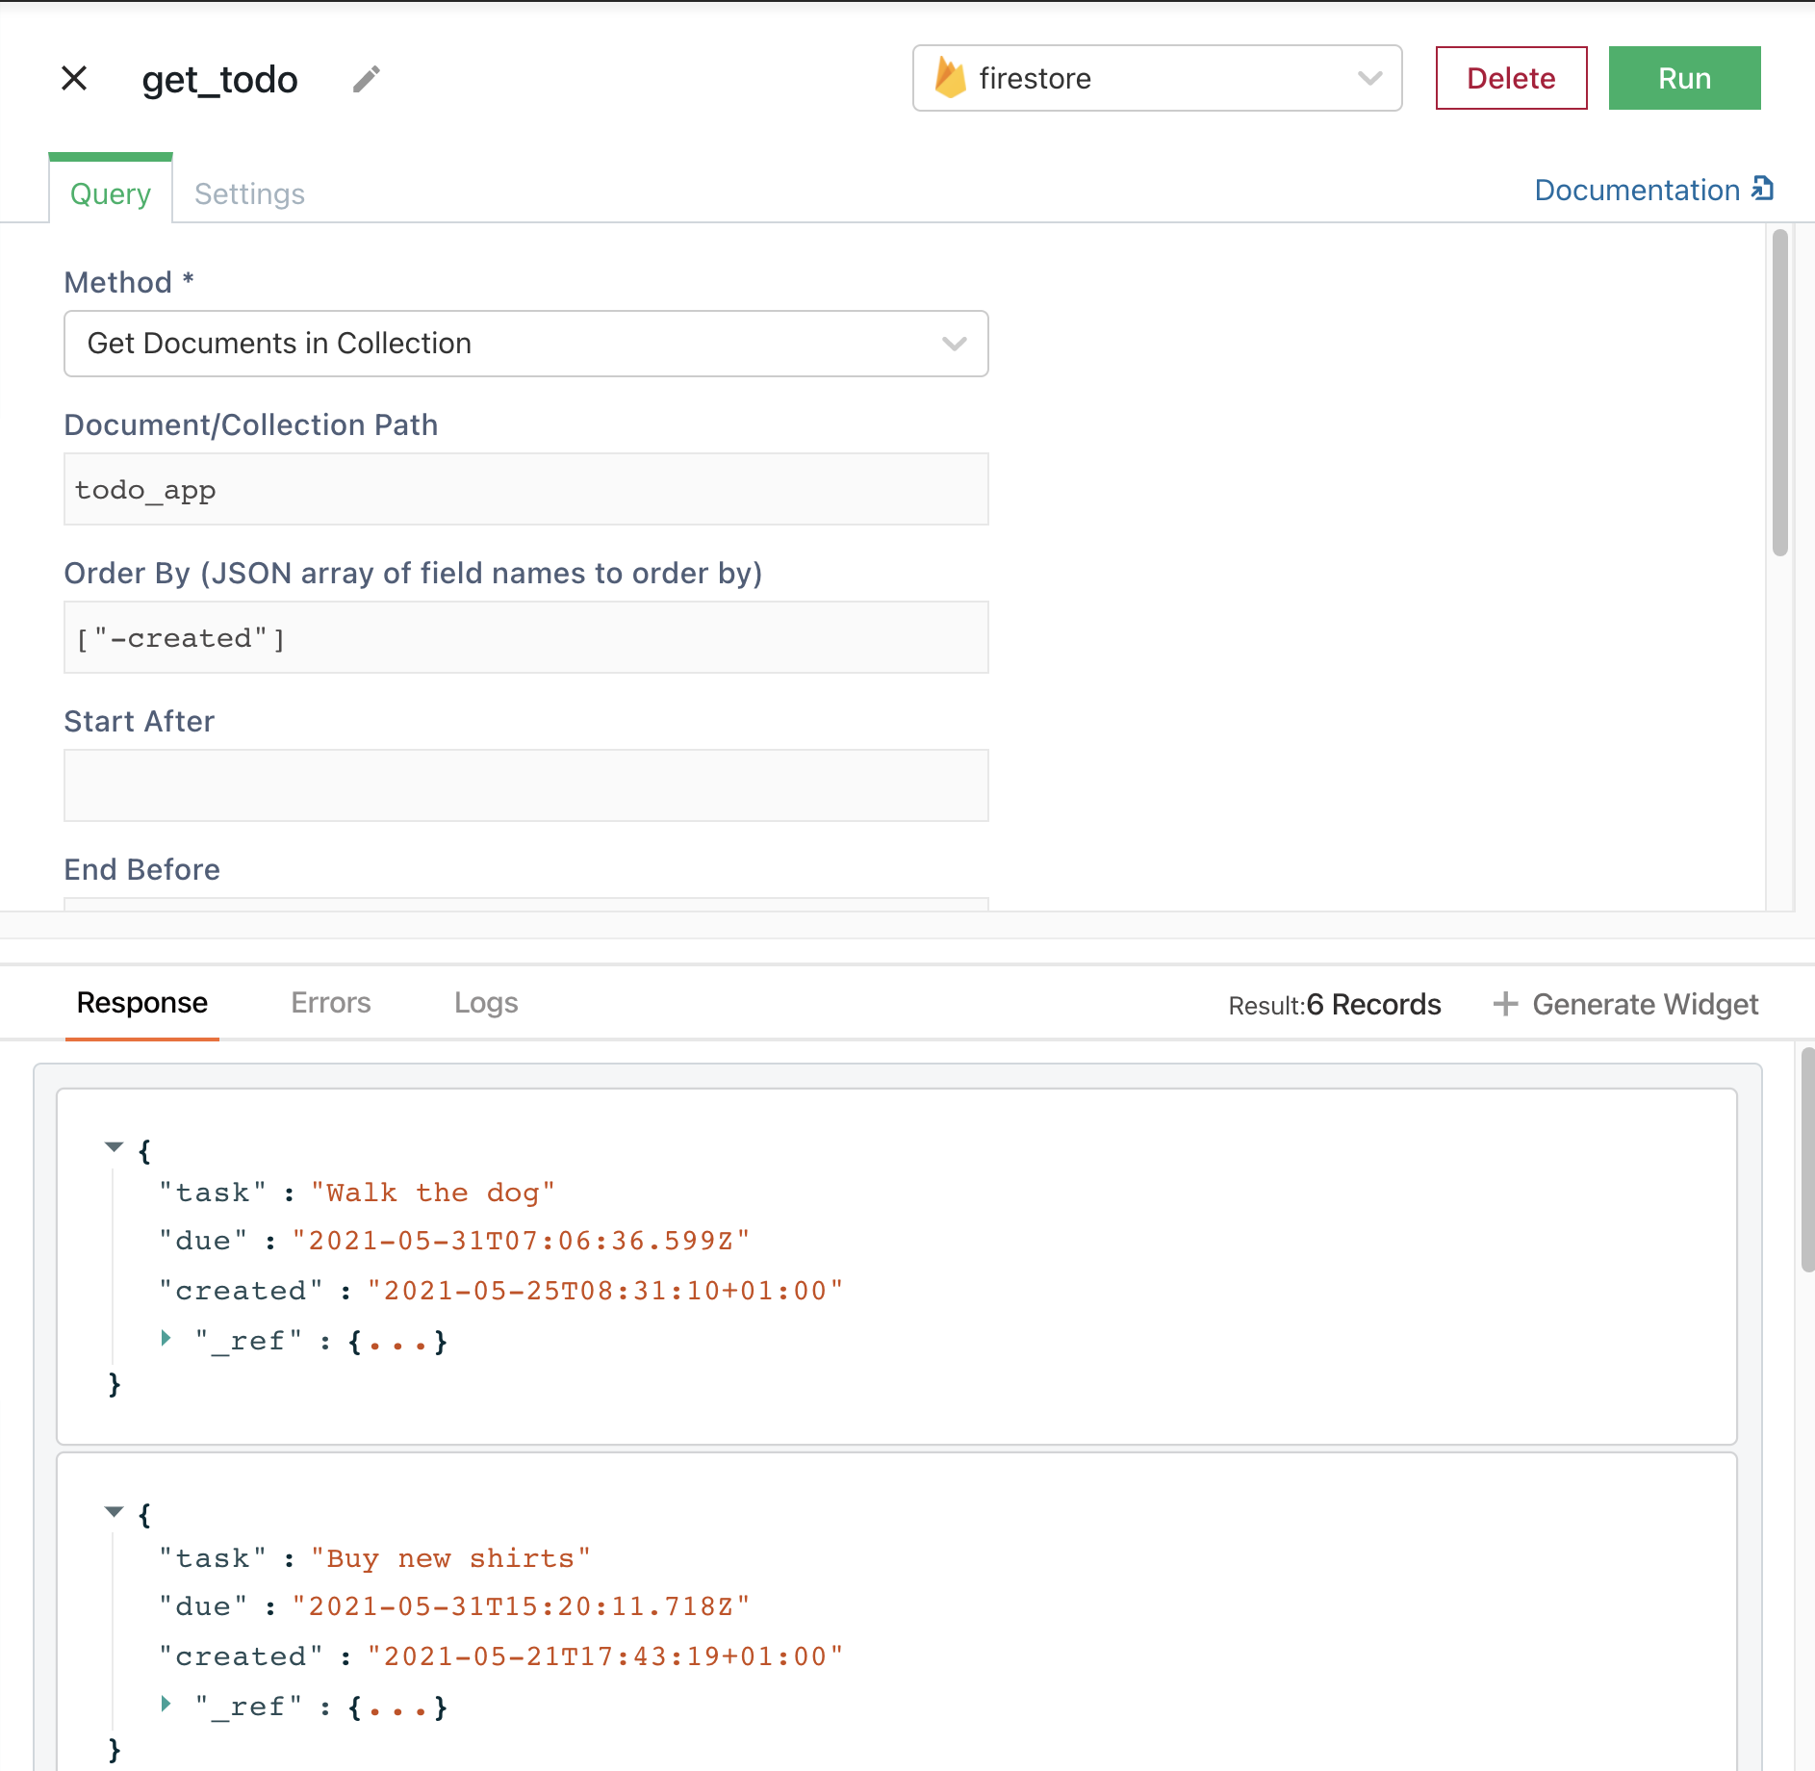Image resolution: width=1815 pixels, height=1771 pixels.
Task: Click the external-link icon beside Documentation
Action: 1763,189
